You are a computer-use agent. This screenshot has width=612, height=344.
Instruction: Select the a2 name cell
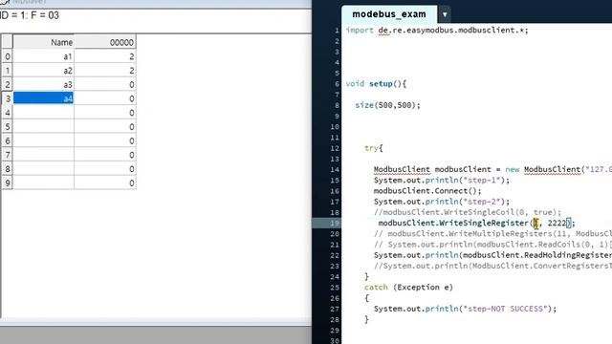43,71
